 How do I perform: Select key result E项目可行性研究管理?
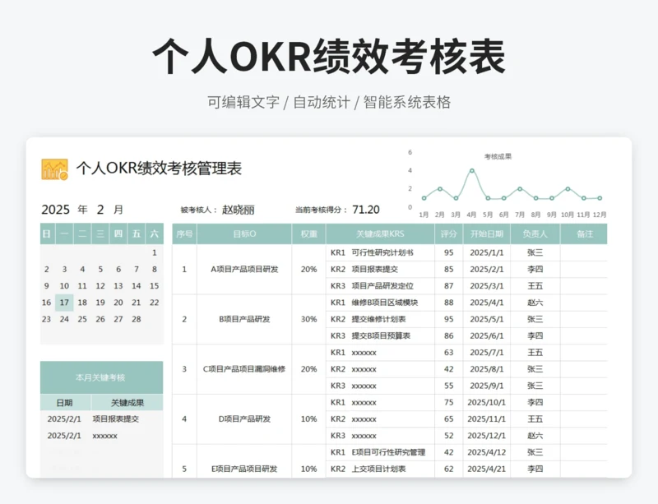point(388,452)
